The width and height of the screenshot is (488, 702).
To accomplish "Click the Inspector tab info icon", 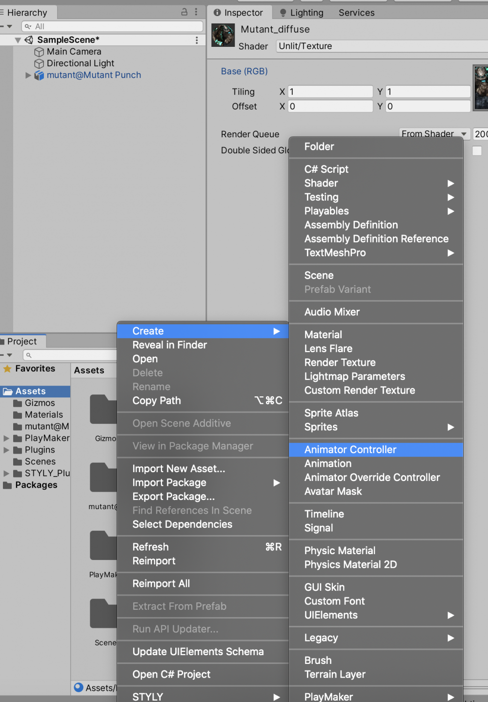I will [217, 13].
